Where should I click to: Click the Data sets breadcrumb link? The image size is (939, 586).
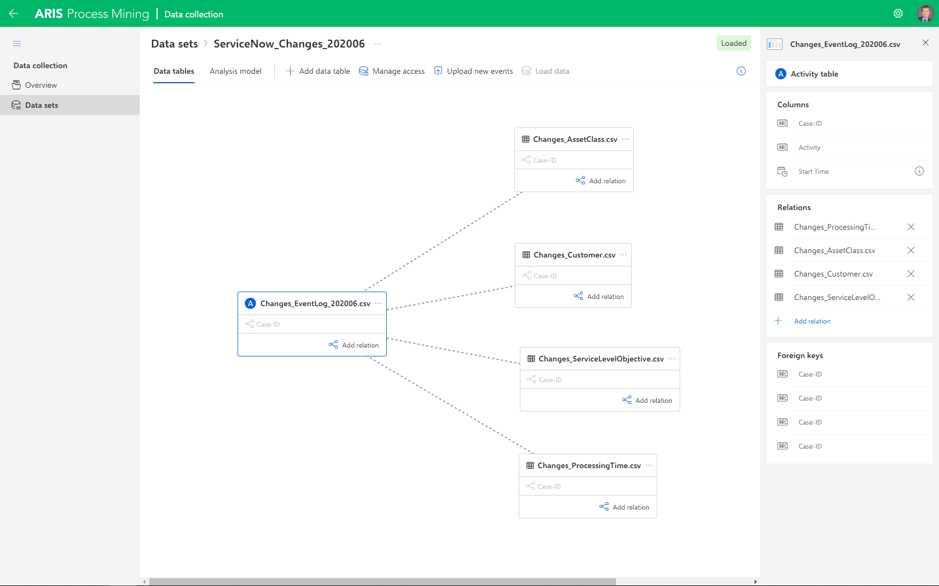[x=174, y=44]
